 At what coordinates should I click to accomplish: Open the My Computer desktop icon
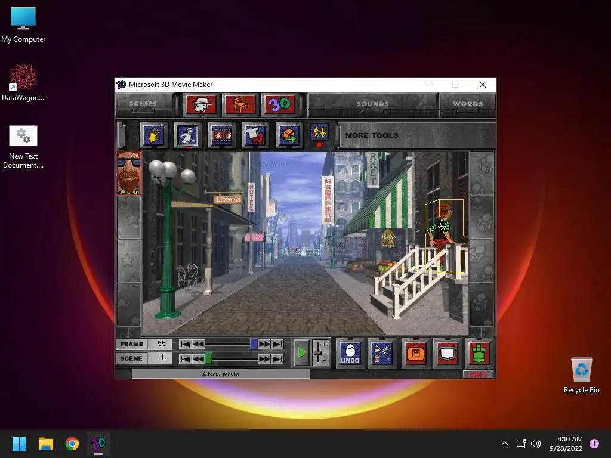point(23,25)
